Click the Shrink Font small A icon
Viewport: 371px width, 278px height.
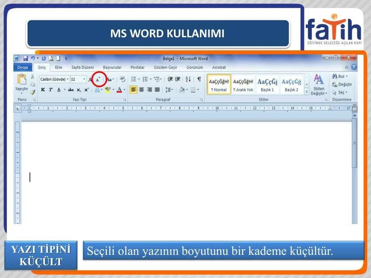pyautogui.click(x=98, y=80)
